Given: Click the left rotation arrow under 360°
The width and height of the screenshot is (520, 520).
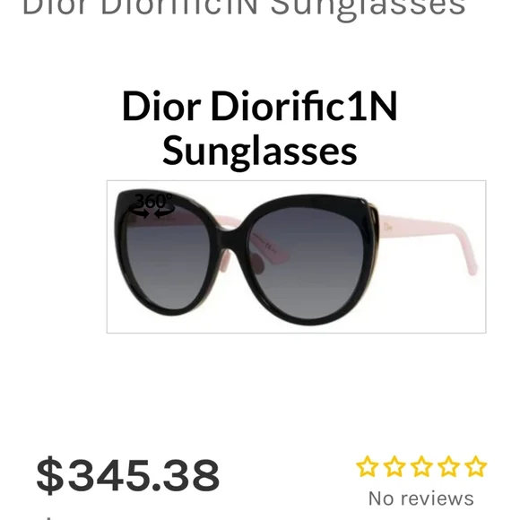Looking at the screenshot, I should (x=140, y=212).
